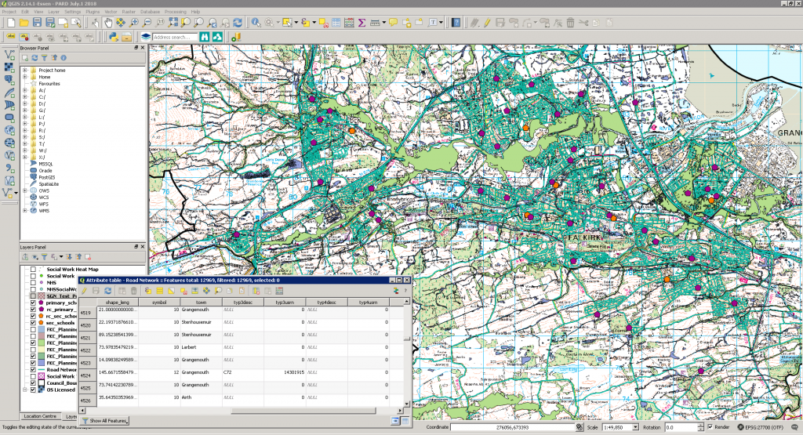Screen dimensions: 803x435
Task: Click the typ3desc column header
Action: click(x=243, y=303)
